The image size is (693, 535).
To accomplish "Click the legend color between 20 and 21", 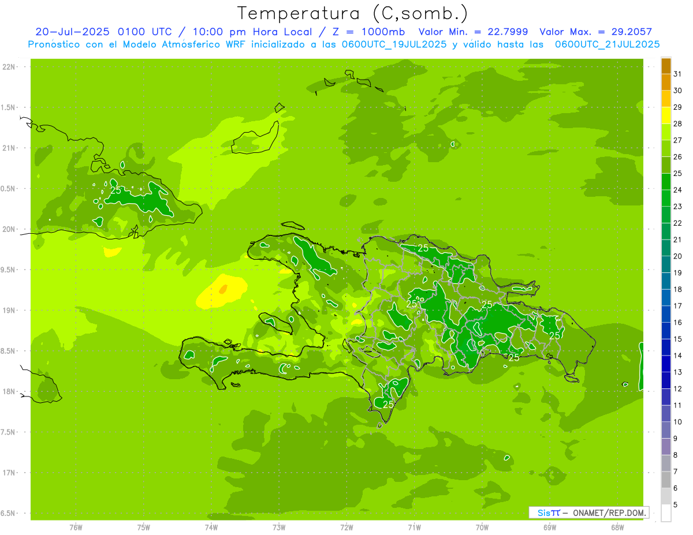I will tap(666, 248).
